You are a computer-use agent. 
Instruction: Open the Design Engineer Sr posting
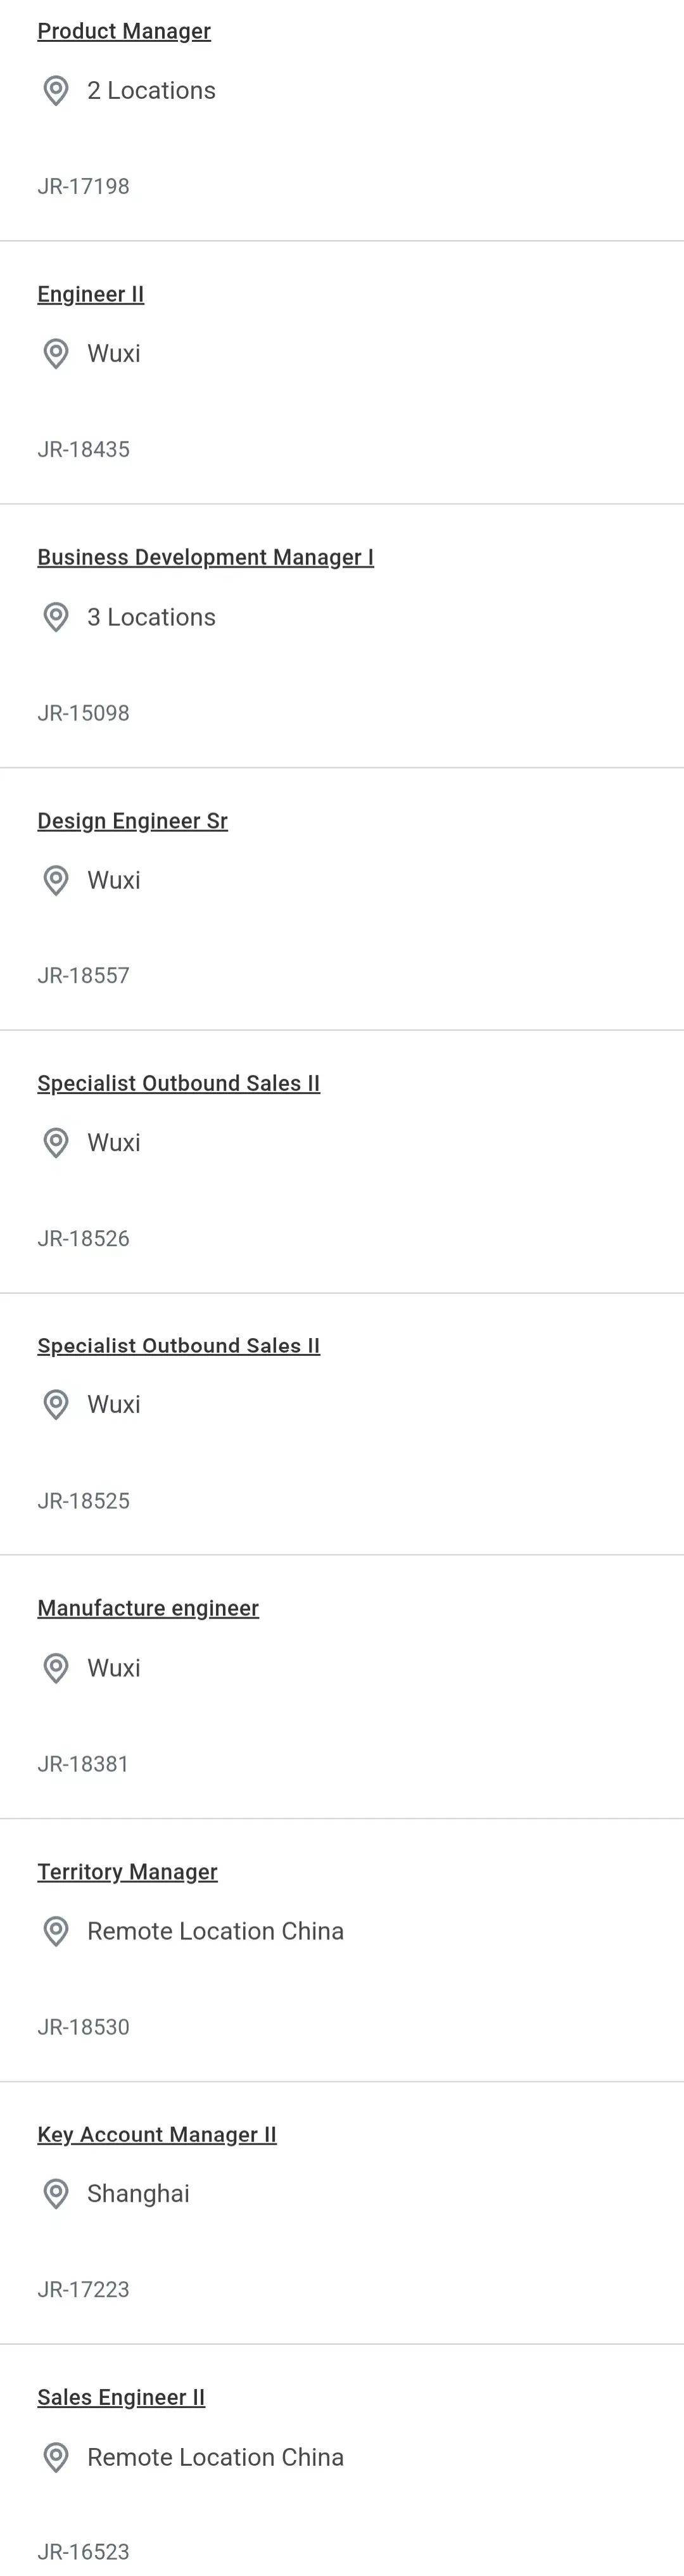click(132, 821)
